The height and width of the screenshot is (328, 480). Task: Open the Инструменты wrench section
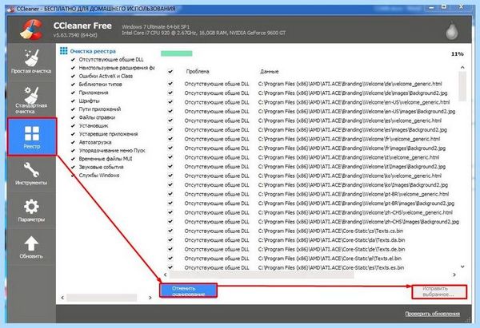coord(31,173)
